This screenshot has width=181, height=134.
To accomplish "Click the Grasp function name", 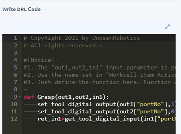I will (46, 97).
